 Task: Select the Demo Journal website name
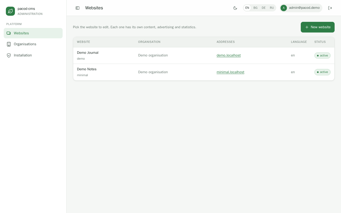(x=88, y=53)
